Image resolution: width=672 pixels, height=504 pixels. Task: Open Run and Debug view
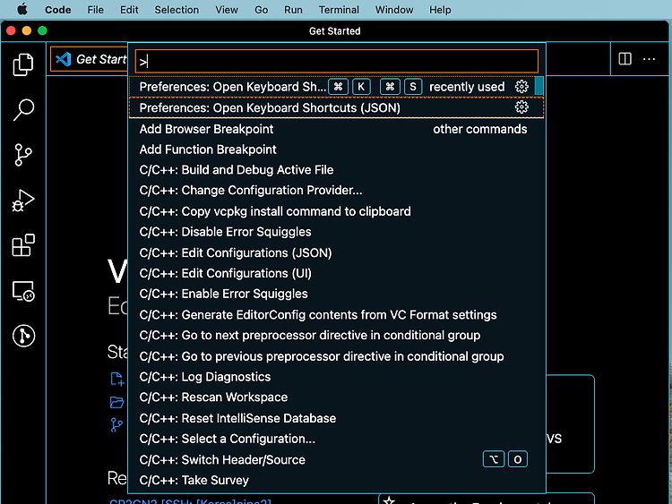(x=23, y=200)
